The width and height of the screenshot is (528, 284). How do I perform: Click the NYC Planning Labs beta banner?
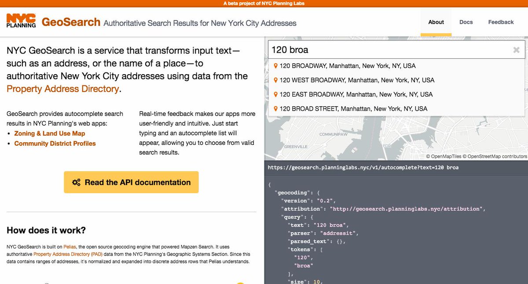tap(264, 4)
